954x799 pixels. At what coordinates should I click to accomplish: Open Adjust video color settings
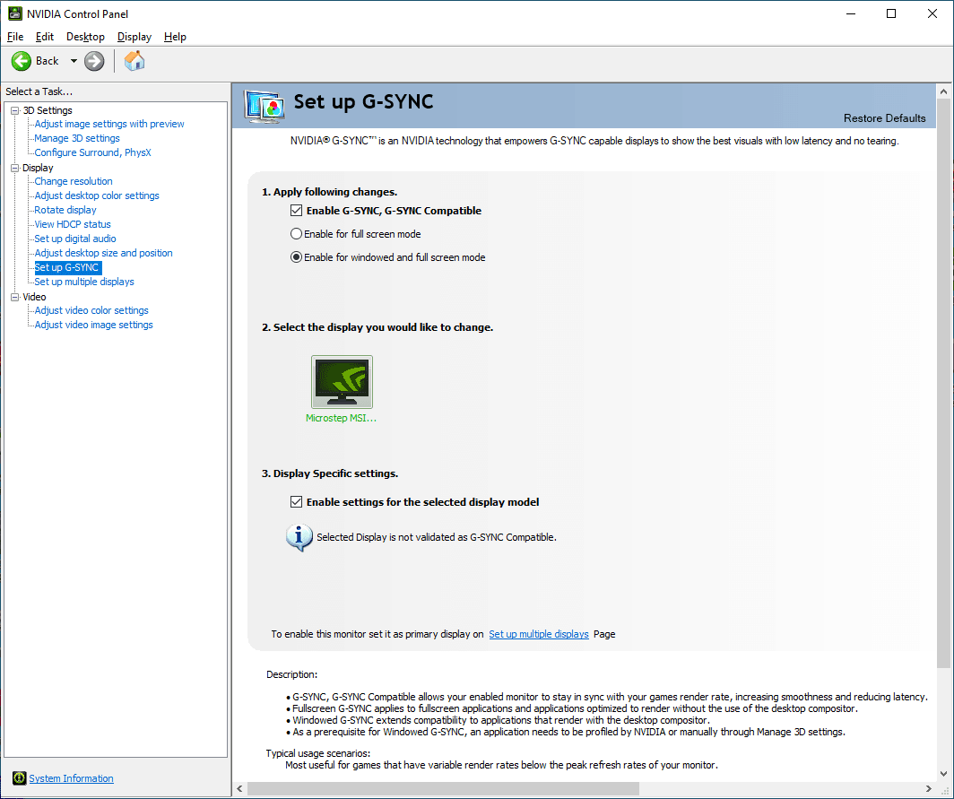click(x=91, y=310)
